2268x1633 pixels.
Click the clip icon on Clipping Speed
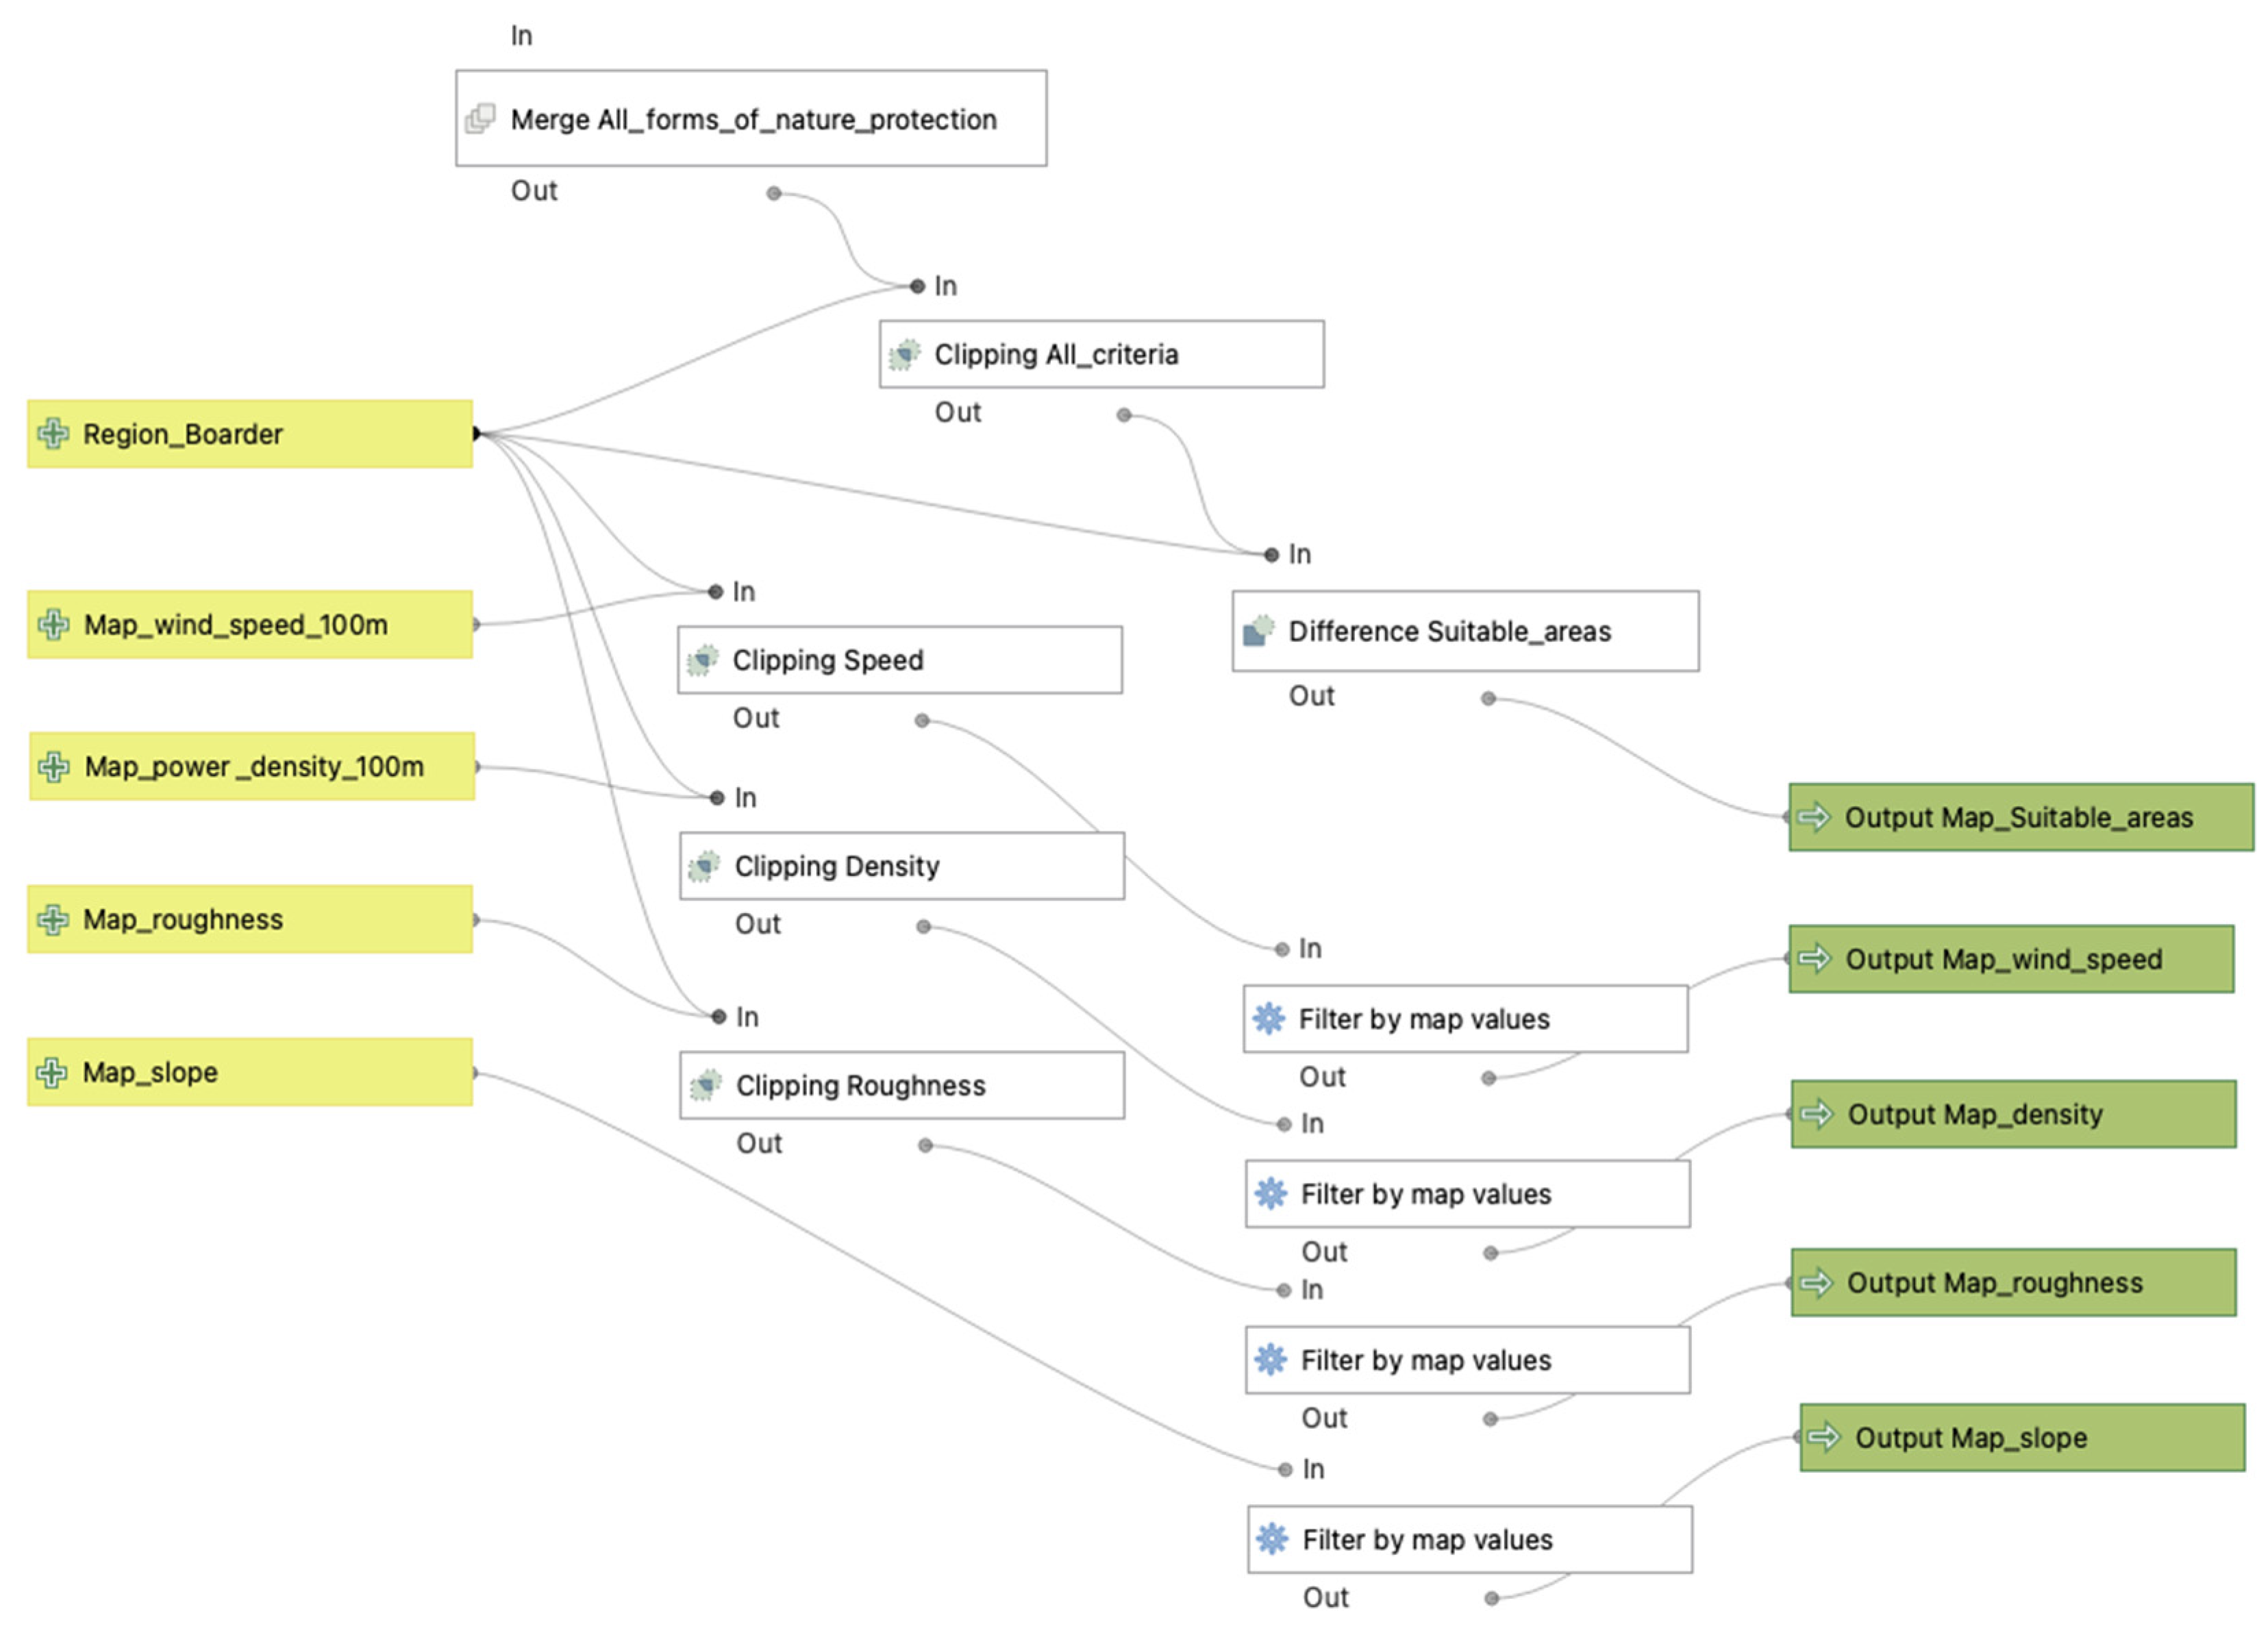click(x=703, y=660)
